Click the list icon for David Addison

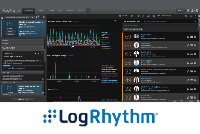[x=191, y=63]
